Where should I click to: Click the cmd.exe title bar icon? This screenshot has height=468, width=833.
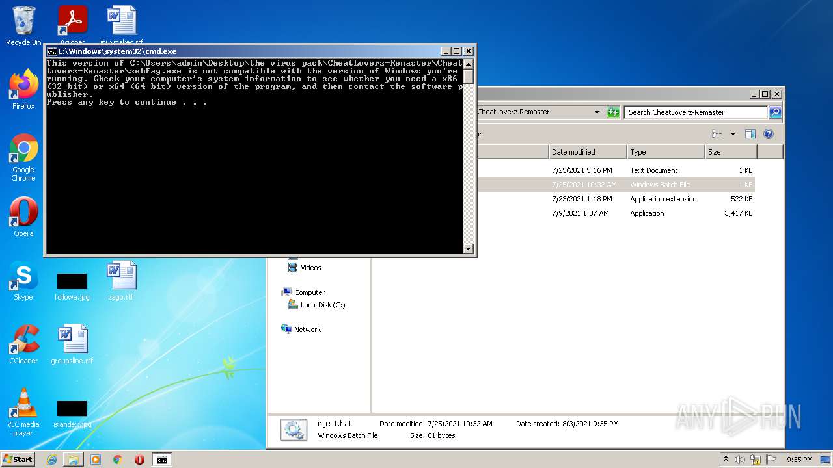point(51,51)
